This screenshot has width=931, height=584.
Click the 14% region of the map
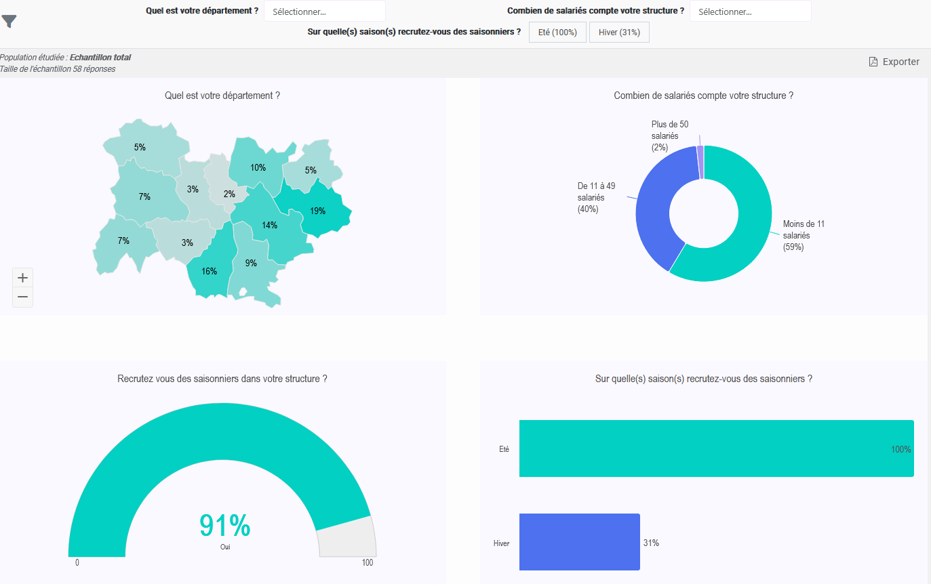tap(270, 225)
